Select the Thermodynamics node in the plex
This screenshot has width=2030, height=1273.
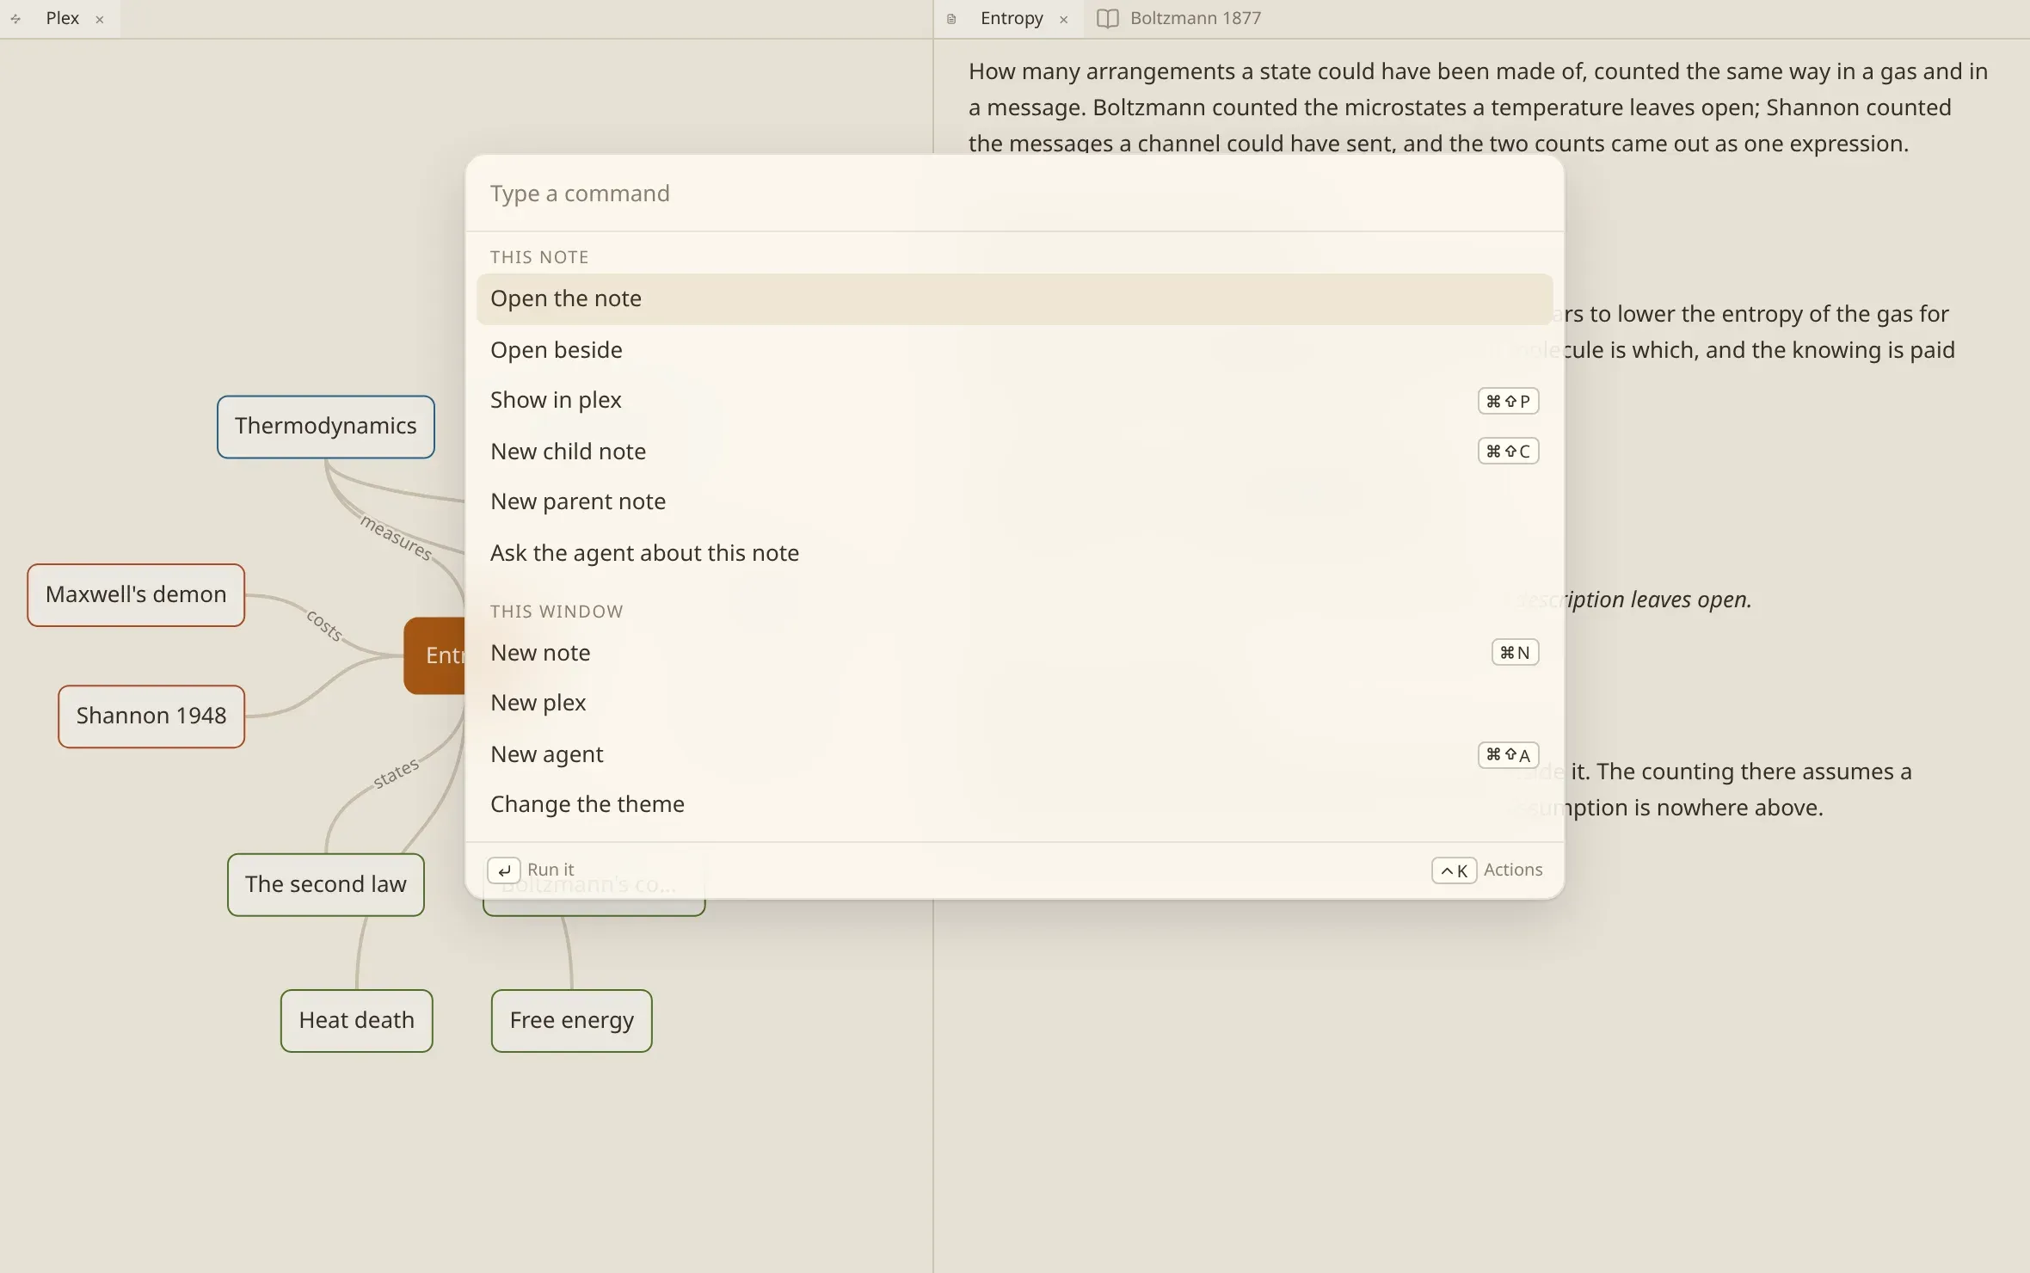326,427
